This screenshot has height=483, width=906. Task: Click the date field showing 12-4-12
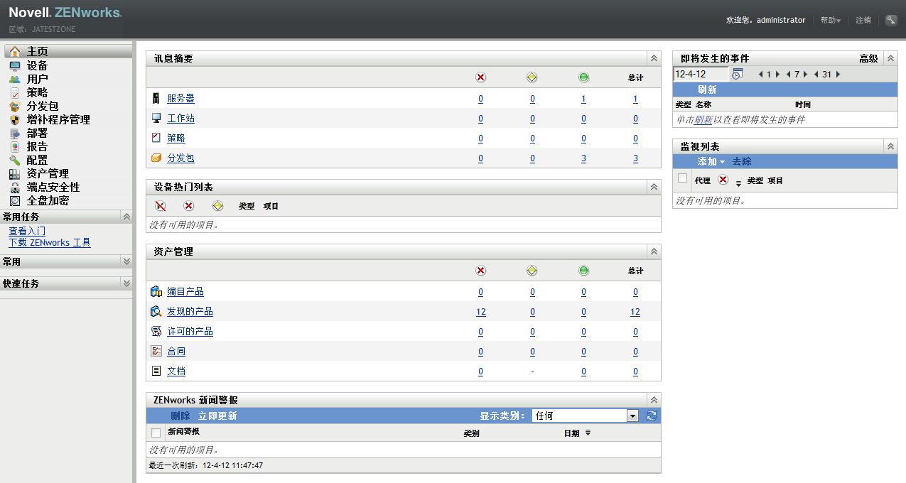click(x=701, y=74)
